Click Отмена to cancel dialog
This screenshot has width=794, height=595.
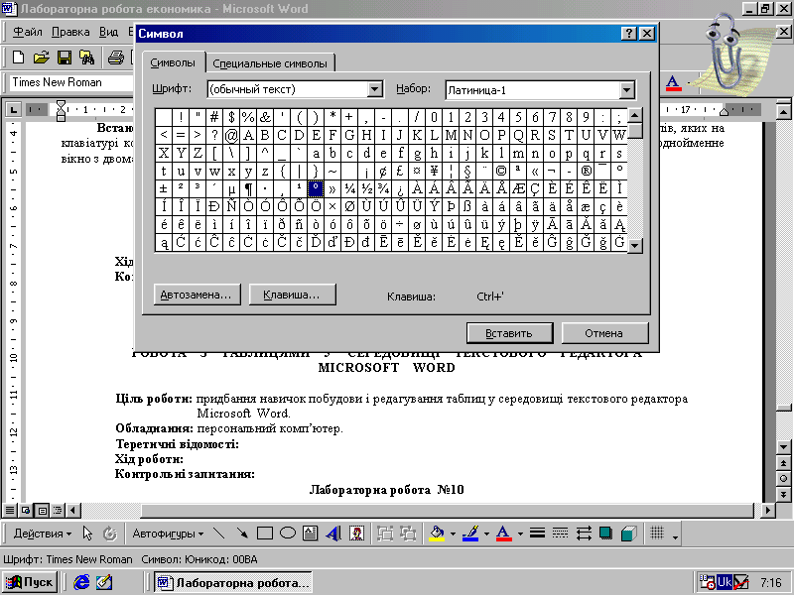tap(604, 333)
